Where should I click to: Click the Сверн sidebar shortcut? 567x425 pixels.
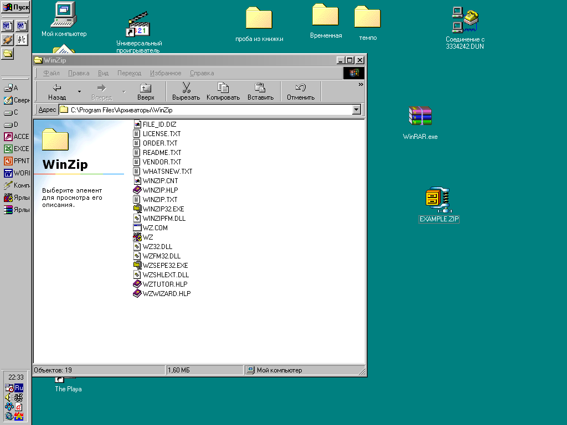click(x=16, y=100)
